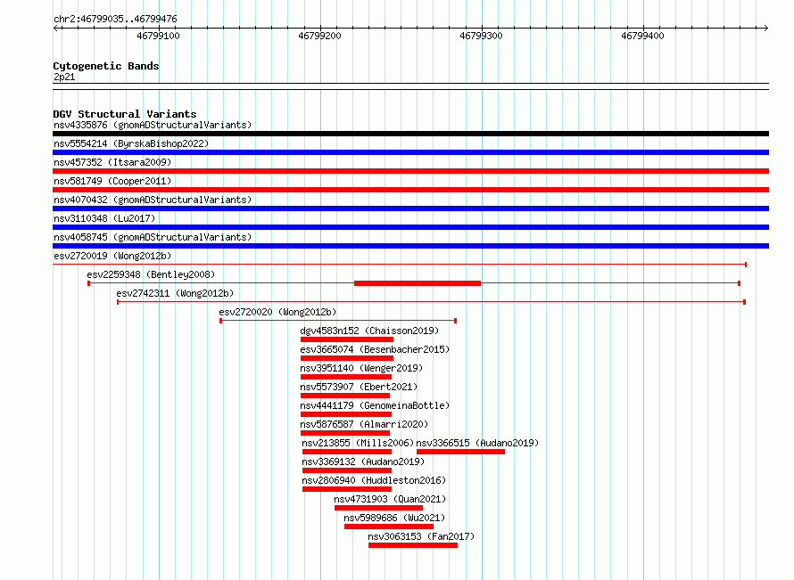Open esv2720019 (Wong2012b) label
794x580 pixels.
coord(112,256)
